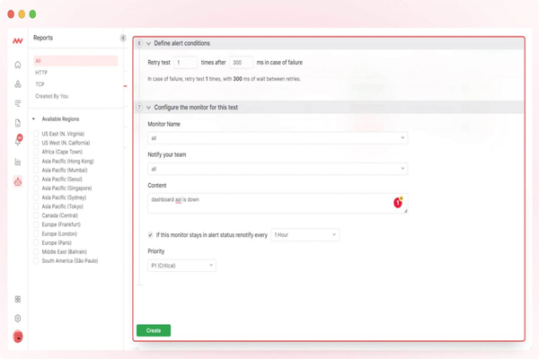Open the Monitor Name dropdown
The height and width of the screenshot is (359, 539).
coord(278,138)
